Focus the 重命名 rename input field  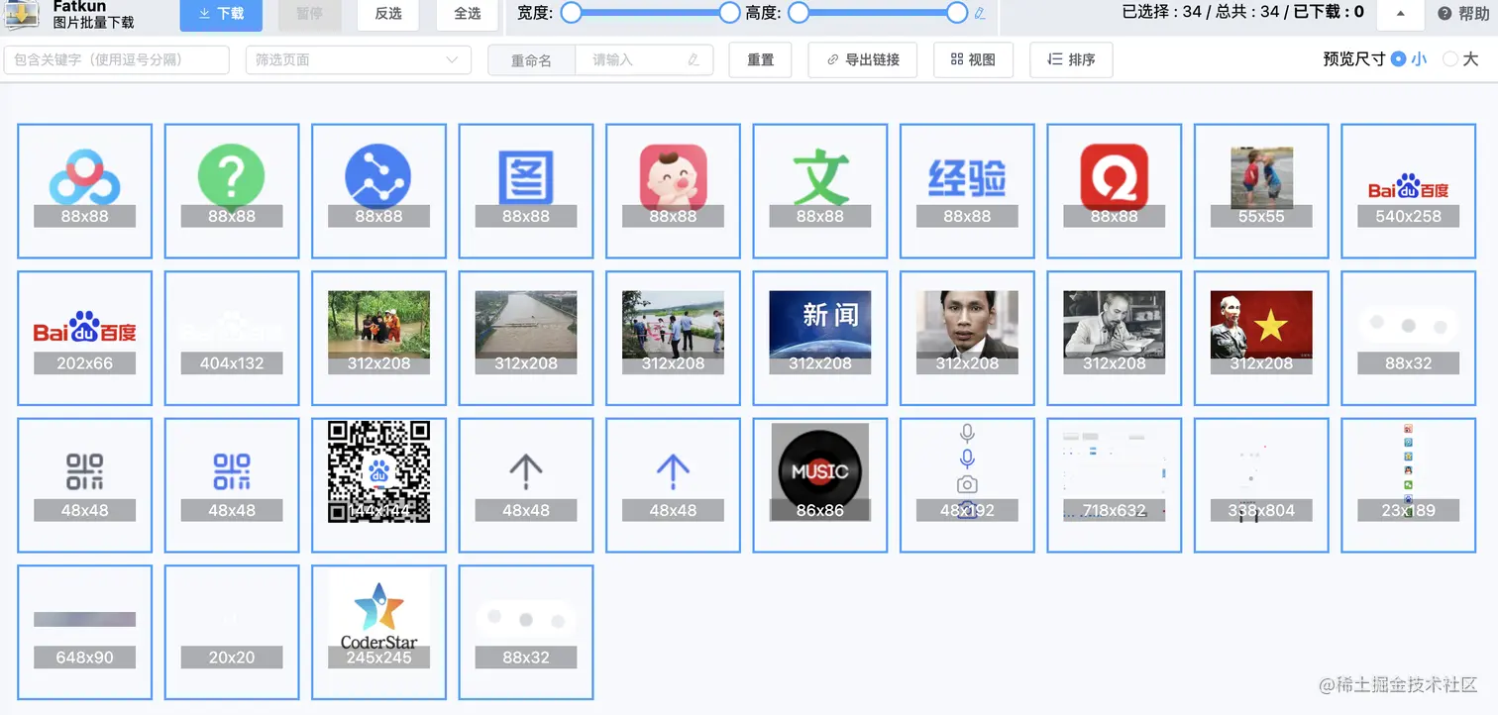point(644,59)
